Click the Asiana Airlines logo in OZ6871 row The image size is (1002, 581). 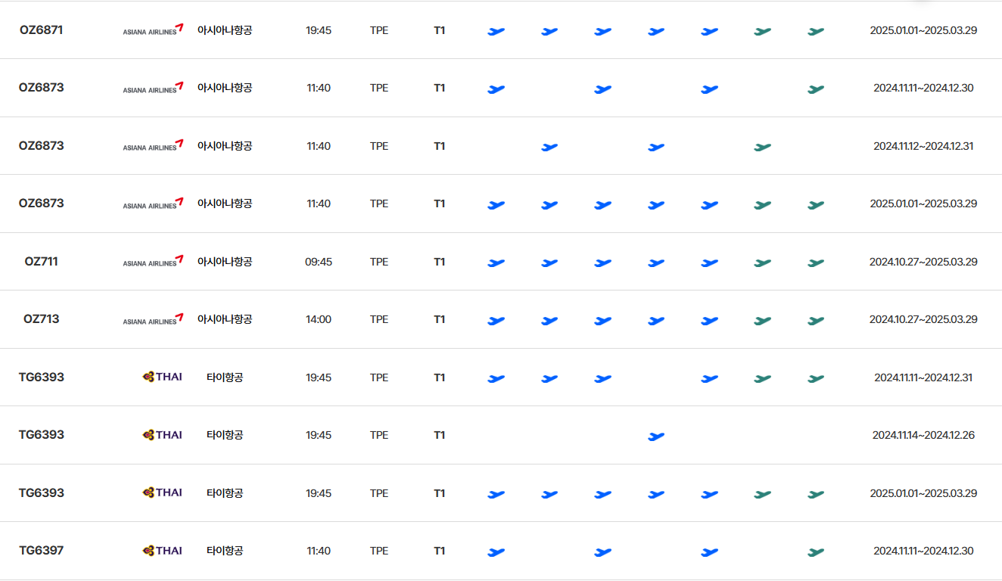(153, 30)
